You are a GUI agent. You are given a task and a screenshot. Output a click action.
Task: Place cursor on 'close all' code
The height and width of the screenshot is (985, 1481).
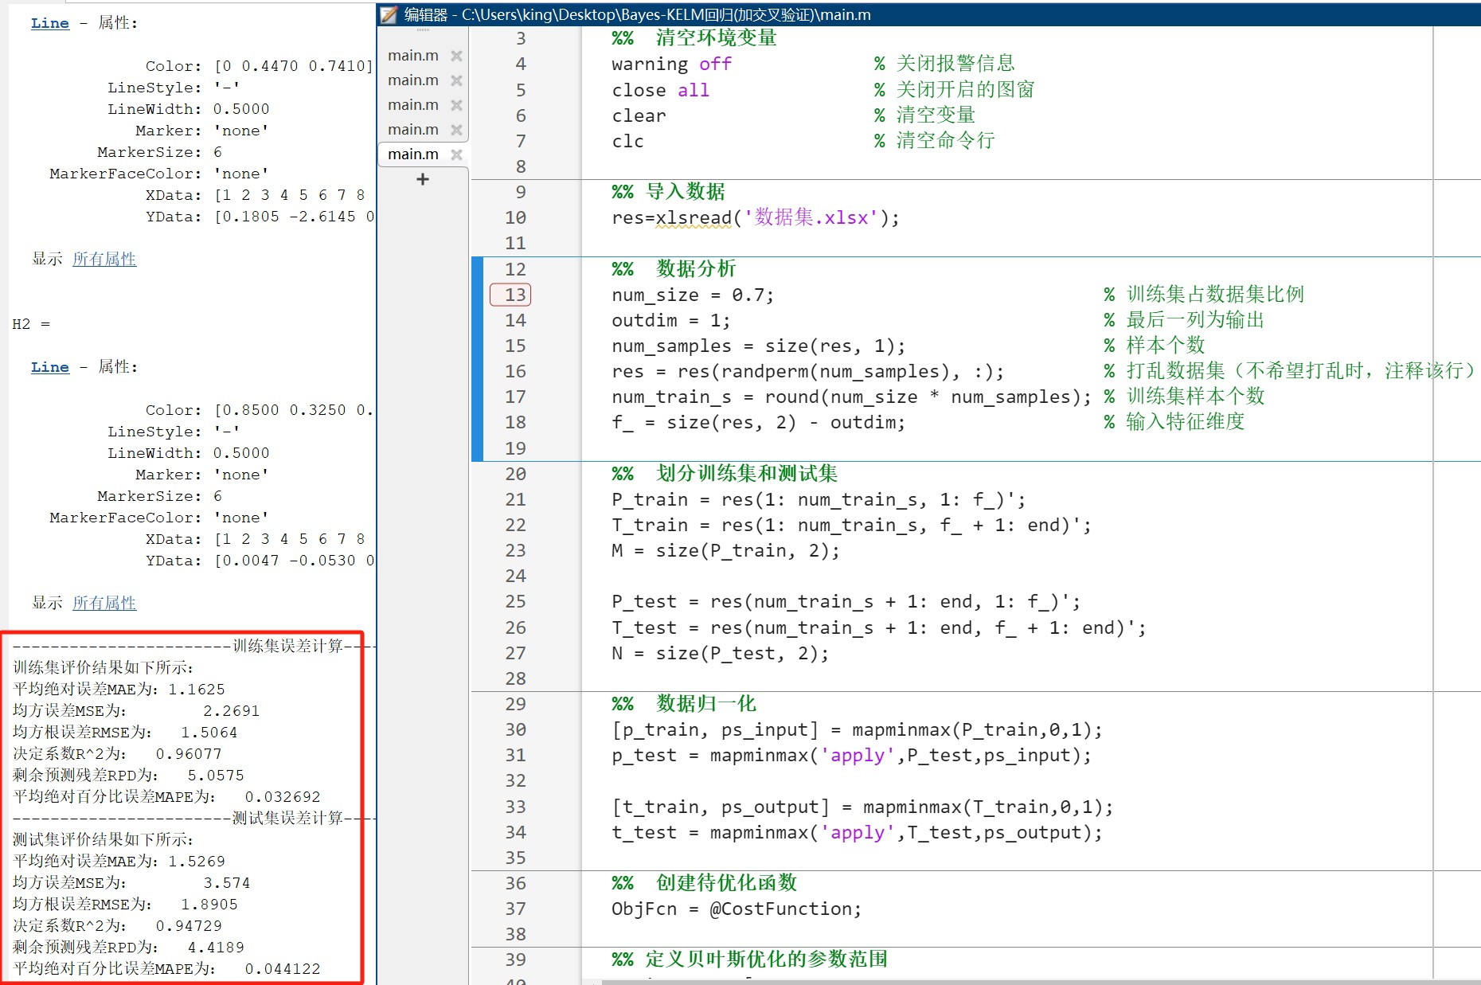660,90
